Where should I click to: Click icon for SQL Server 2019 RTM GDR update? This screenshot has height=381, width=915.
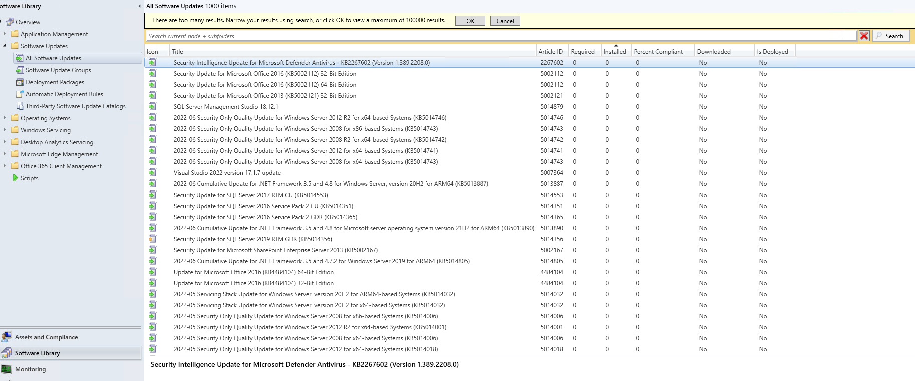point(152,239)
